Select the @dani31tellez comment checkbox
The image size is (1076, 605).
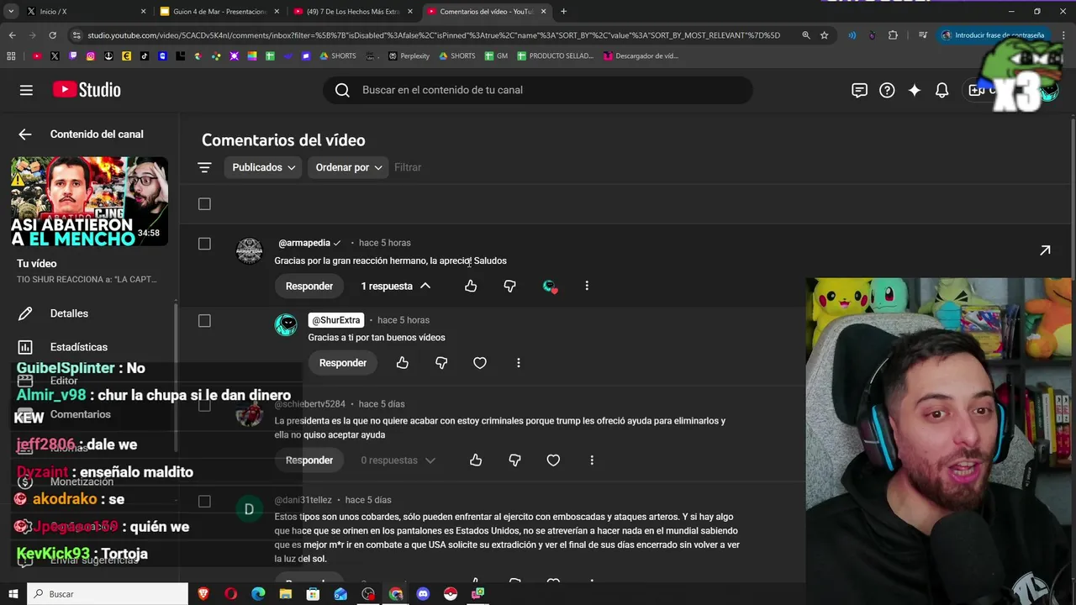click(x=204, y=502)
